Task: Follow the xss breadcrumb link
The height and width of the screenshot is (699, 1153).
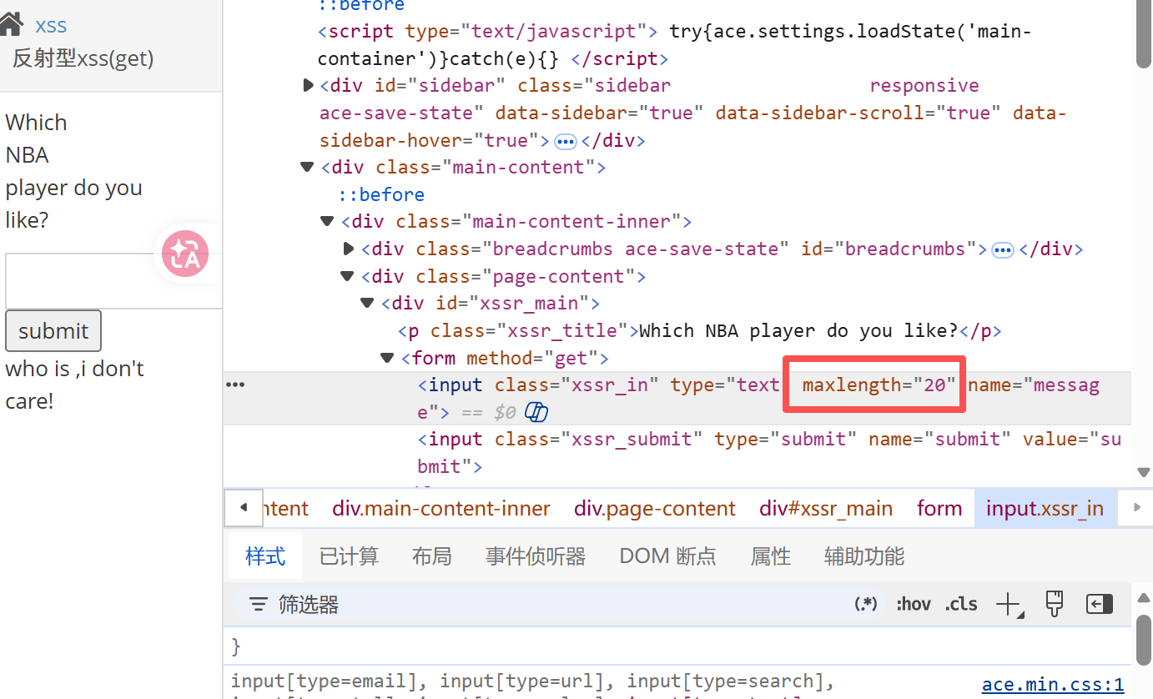Action: (51, 26)
